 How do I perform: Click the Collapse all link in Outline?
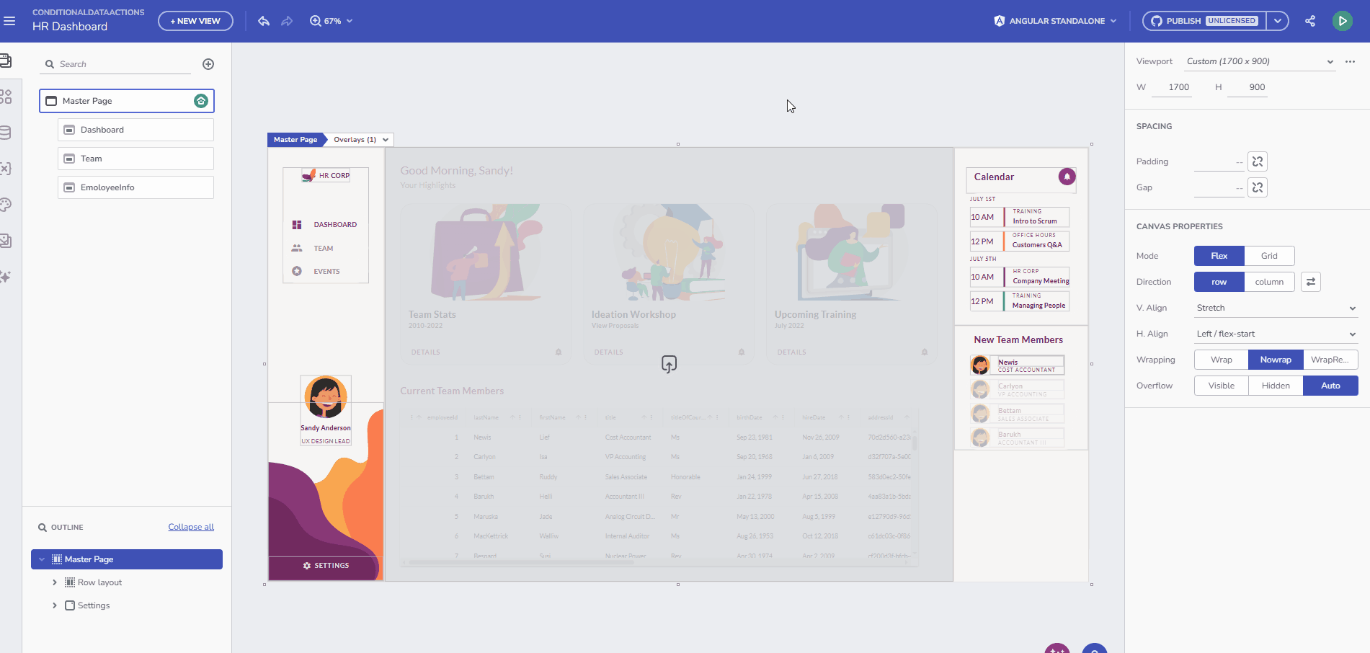pyautogui.click(x=190, y=527)
